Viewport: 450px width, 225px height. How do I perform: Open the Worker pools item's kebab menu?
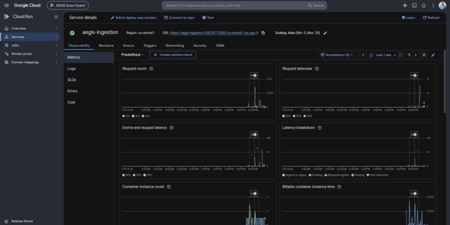click(56, 54)
